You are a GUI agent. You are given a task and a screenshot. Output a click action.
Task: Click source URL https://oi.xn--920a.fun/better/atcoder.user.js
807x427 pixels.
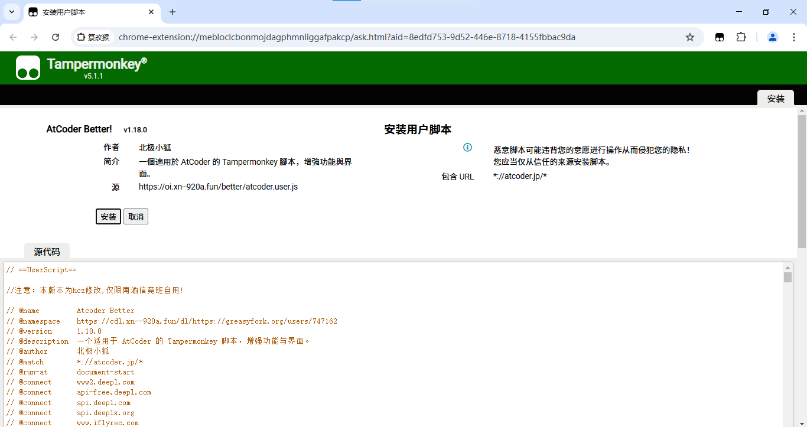click(218, 187)
